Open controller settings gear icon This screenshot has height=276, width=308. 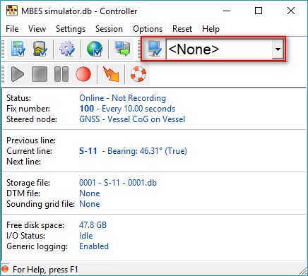pyautogui.click(x=67, y=49)
